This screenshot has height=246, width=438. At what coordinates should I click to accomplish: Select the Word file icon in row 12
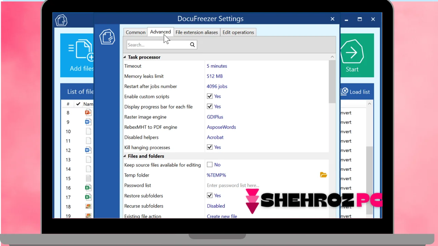(x=88, y=150)
